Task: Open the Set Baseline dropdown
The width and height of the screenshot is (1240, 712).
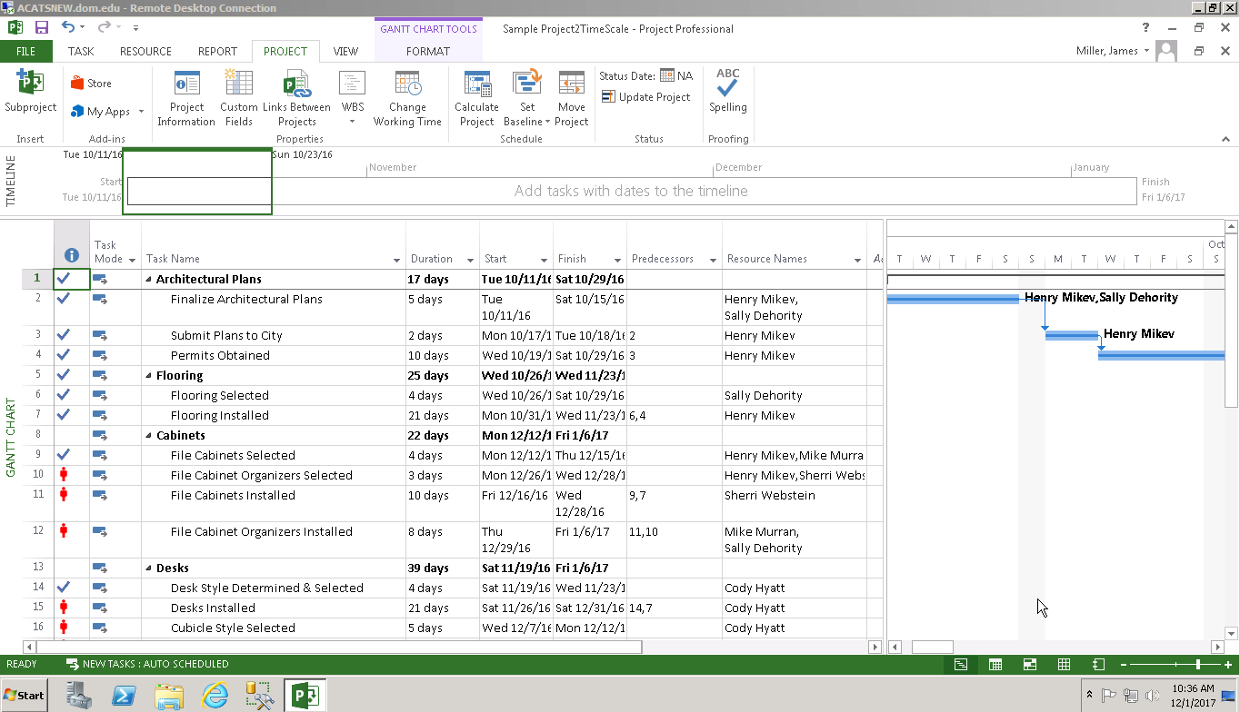Action: pos(547,122)
